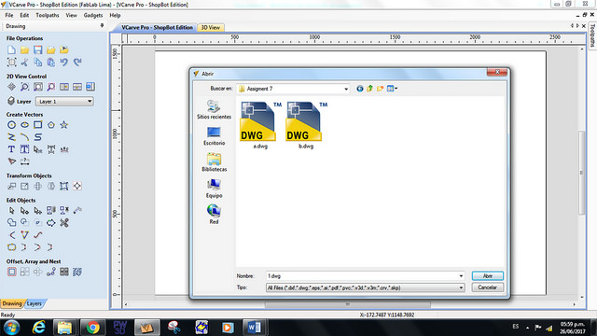Open the view menu dropdown in dialog
Image resolution: width=597 pixels, height=336 pixels.
392,89
